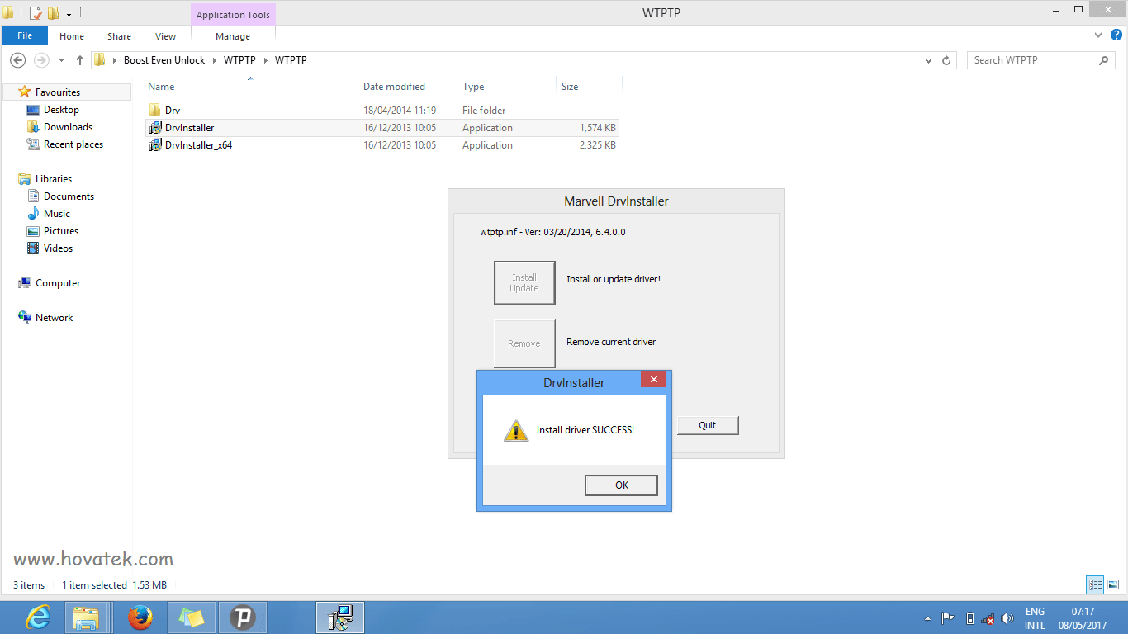Check network status icon in system tray

click(x=988, y=617)
